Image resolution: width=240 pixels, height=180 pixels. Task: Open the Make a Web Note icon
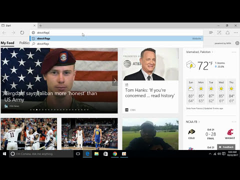point(219,32)
